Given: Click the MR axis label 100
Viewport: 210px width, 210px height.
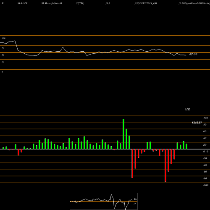Looking at the screenshot, I should 206,118.
